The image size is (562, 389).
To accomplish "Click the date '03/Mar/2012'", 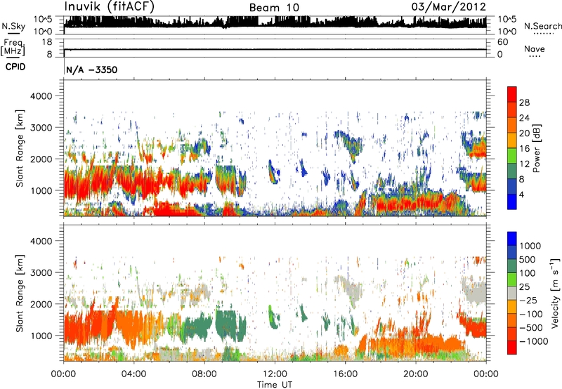I will coord(449,6).
